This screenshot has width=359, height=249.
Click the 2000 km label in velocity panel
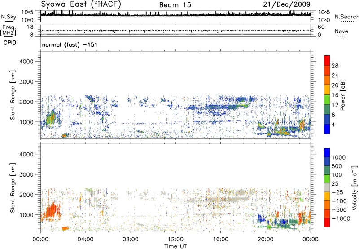click(x=26, y=195)
